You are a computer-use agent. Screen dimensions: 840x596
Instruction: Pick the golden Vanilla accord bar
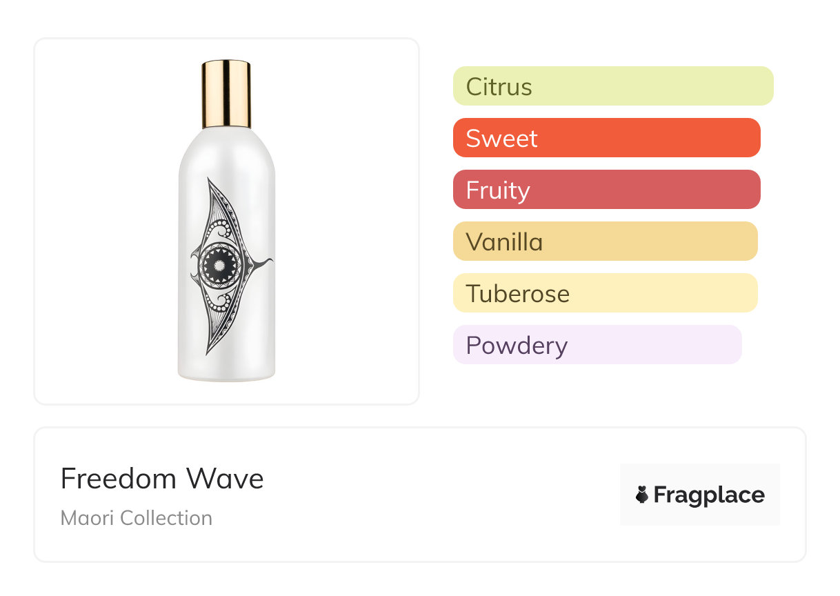605,241
